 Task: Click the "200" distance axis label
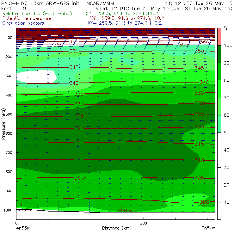tap(144, 223)
